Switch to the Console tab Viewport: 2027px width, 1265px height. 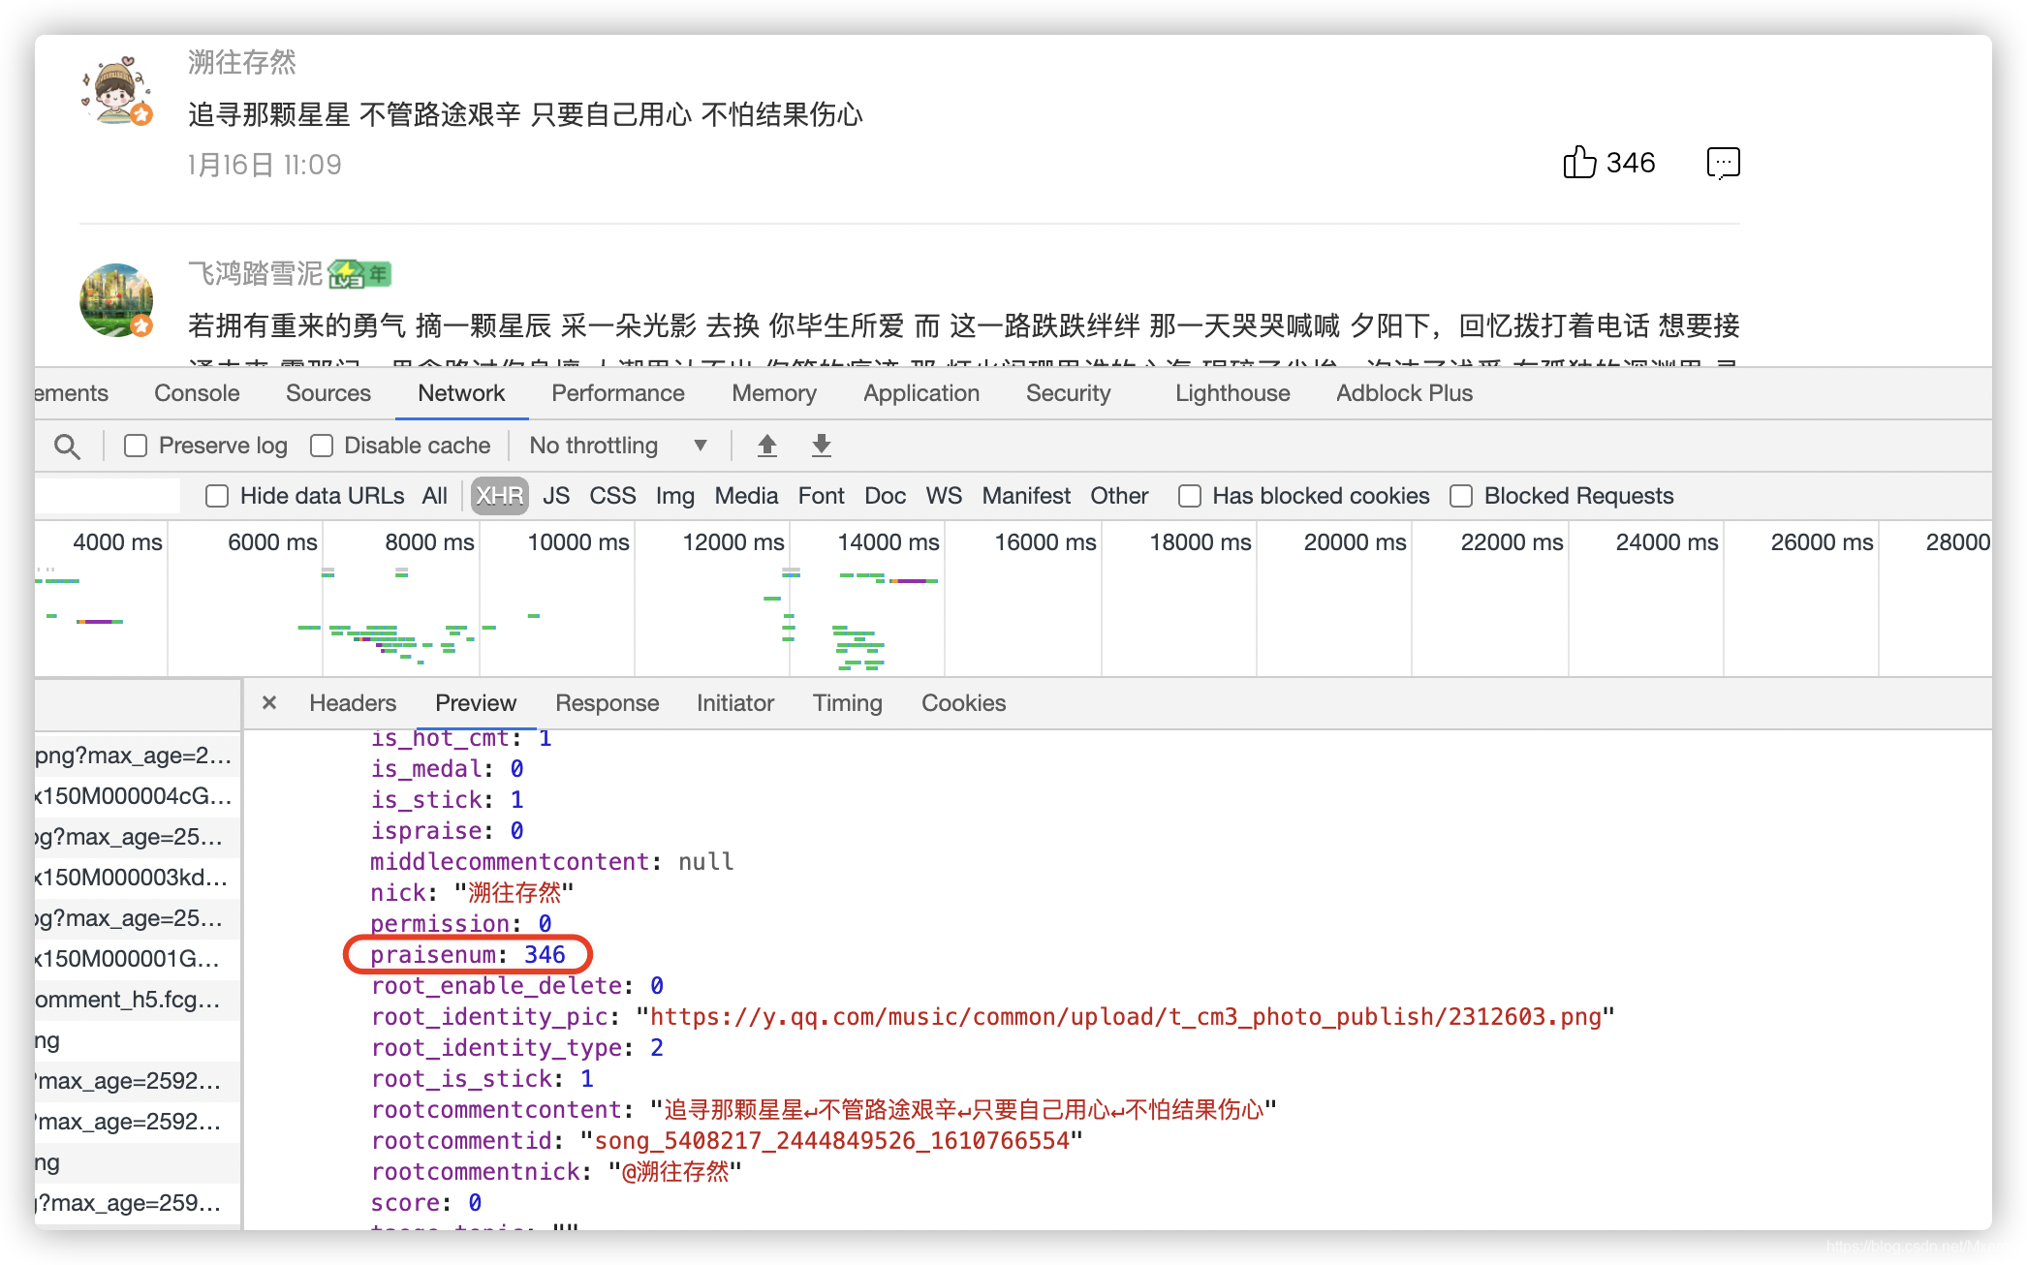pyautogui.click(x=197, y=393)
